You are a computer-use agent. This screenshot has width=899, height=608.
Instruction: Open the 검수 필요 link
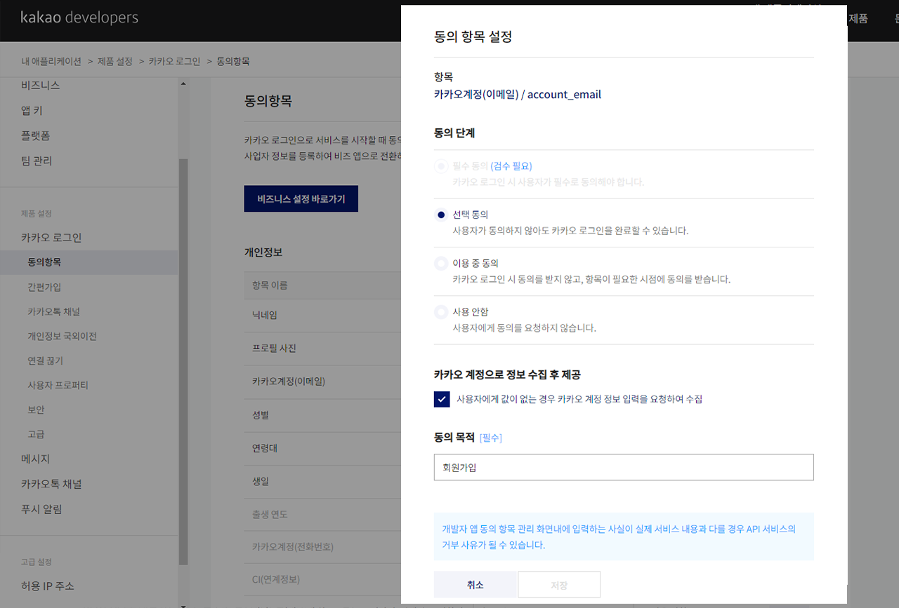[x=511, y=166]
